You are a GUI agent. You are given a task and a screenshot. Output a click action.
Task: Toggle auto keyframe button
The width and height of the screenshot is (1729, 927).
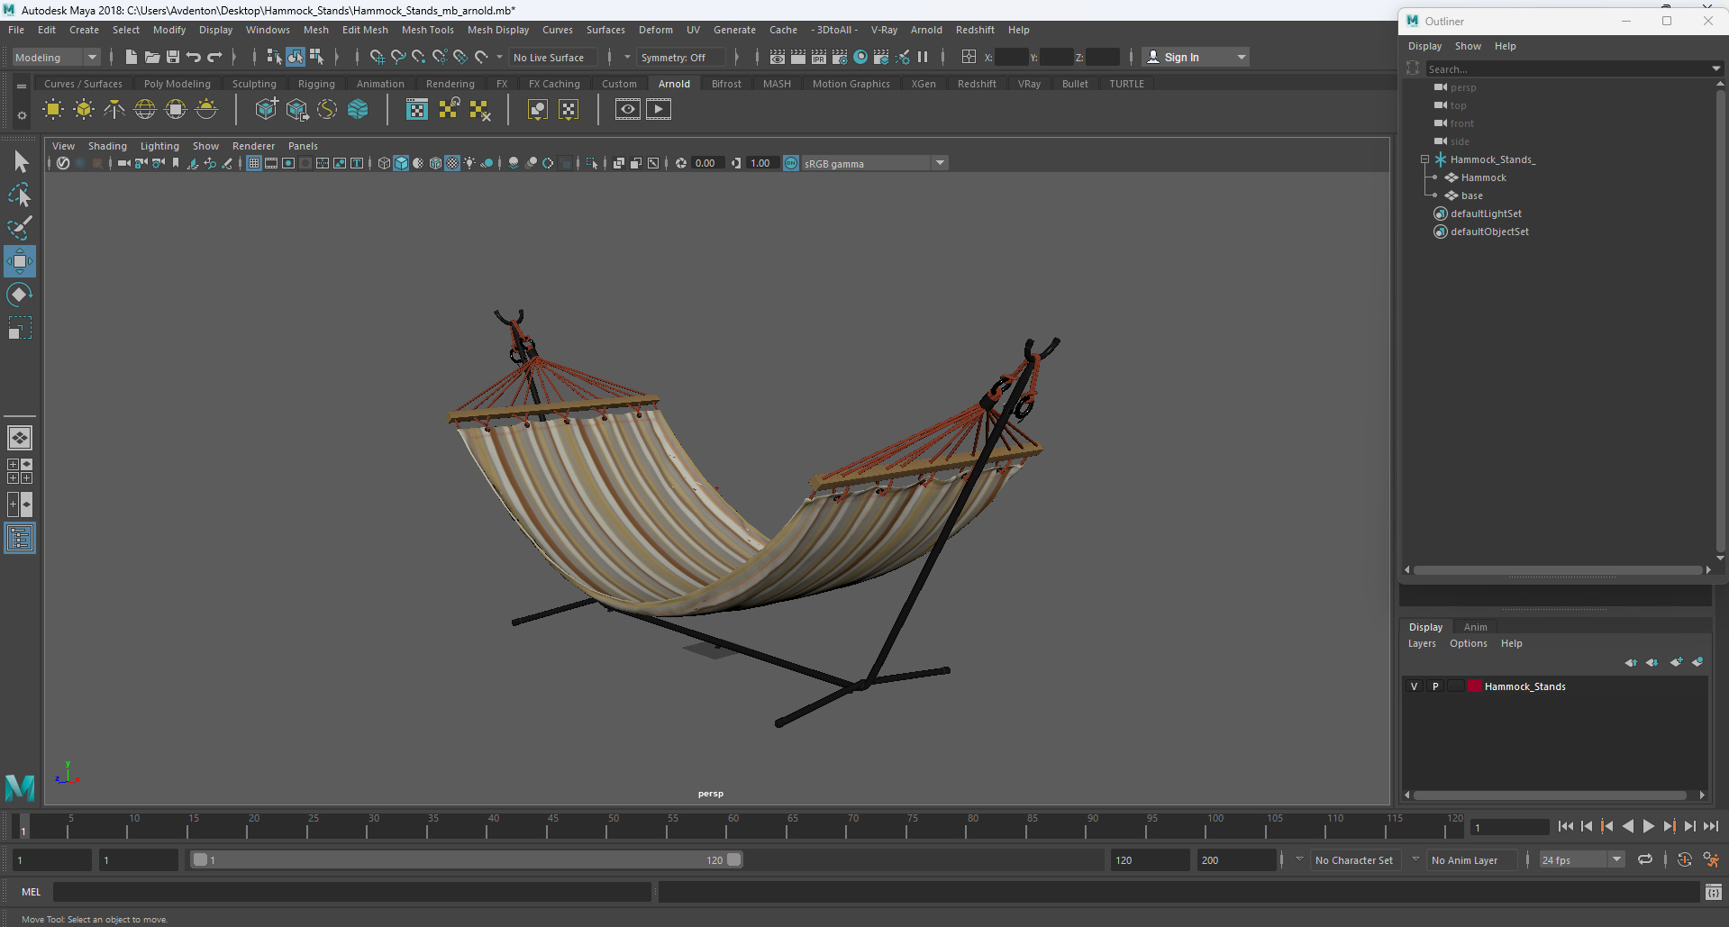(x=1685, y=859)
